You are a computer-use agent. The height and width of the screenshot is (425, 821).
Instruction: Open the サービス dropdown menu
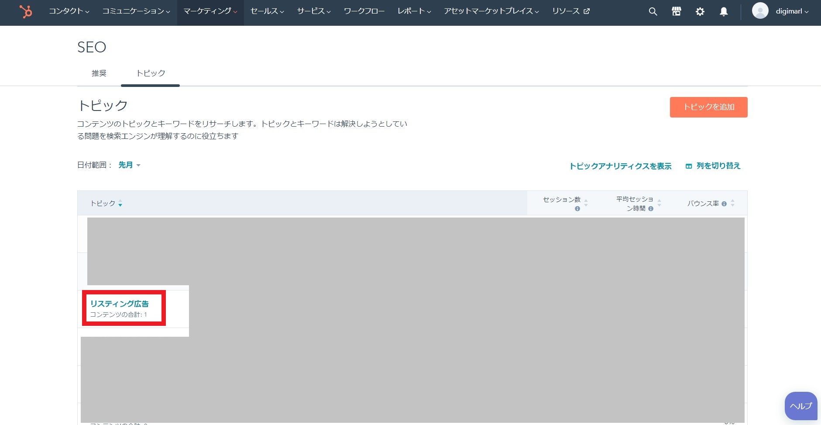coord(314,11)
